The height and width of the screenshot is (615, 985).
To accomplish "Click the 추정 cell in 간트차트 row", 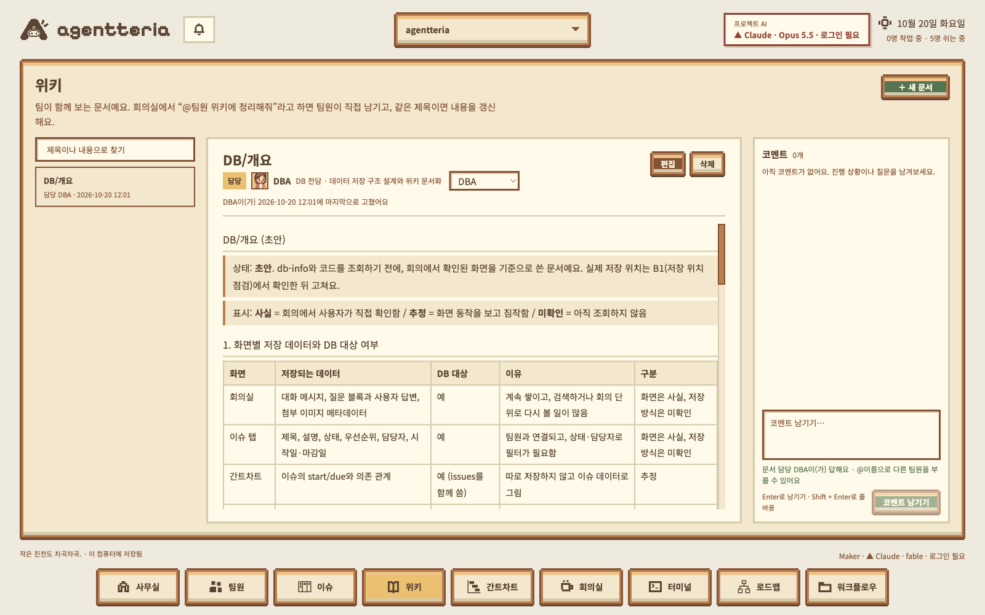I will (x=675, y=485).
